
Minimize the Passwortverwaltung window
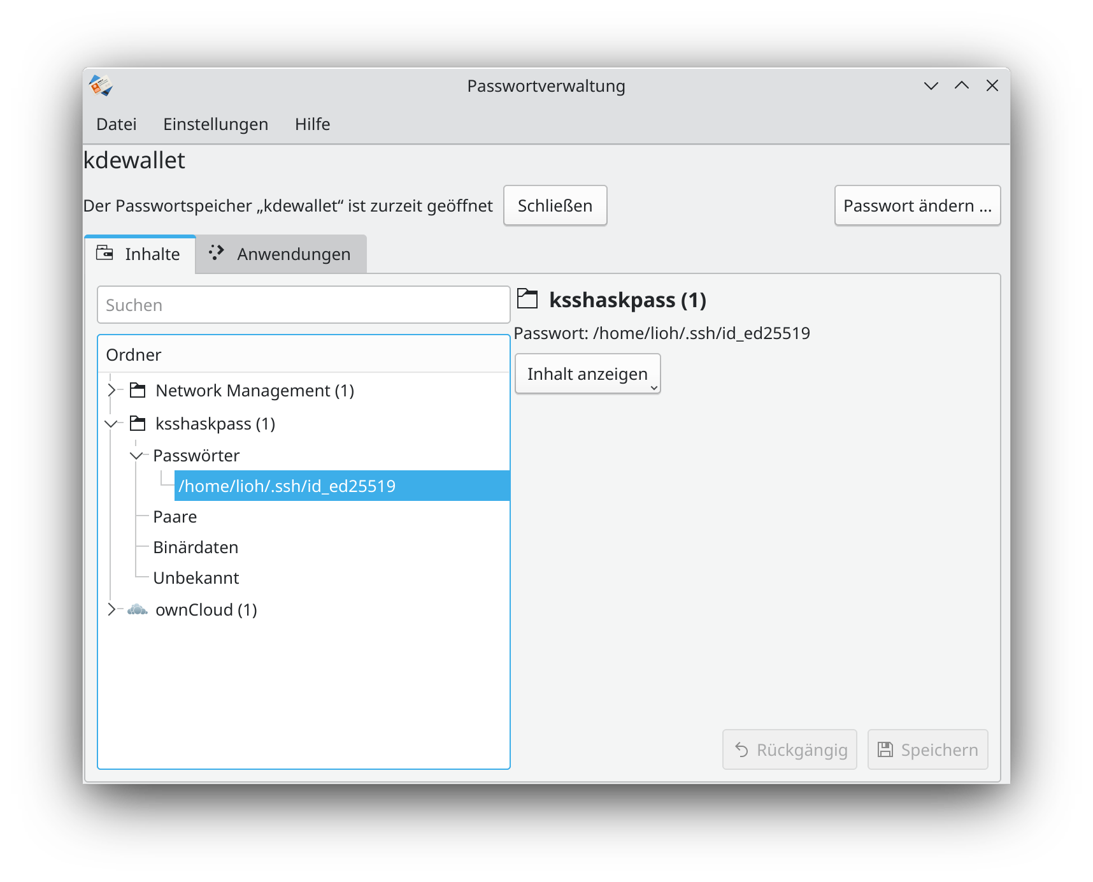[931, 85]
